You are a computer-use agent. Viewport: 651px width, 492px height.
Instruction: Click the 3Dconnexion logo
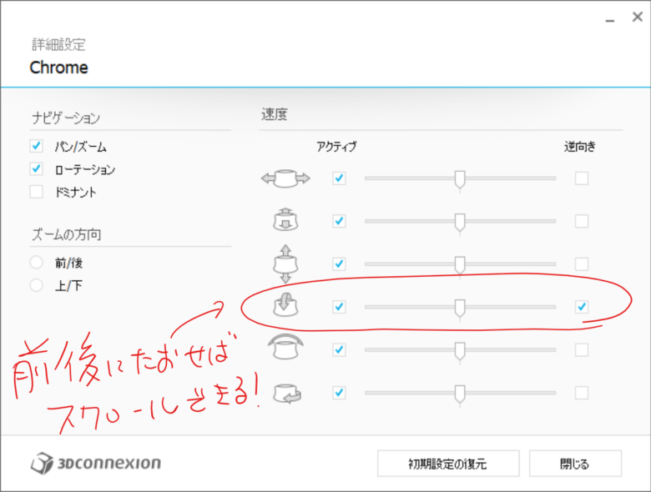96,463
